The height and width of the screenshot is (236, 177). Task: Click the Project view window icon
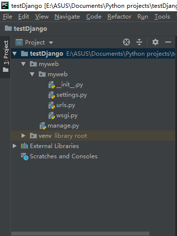19,43
